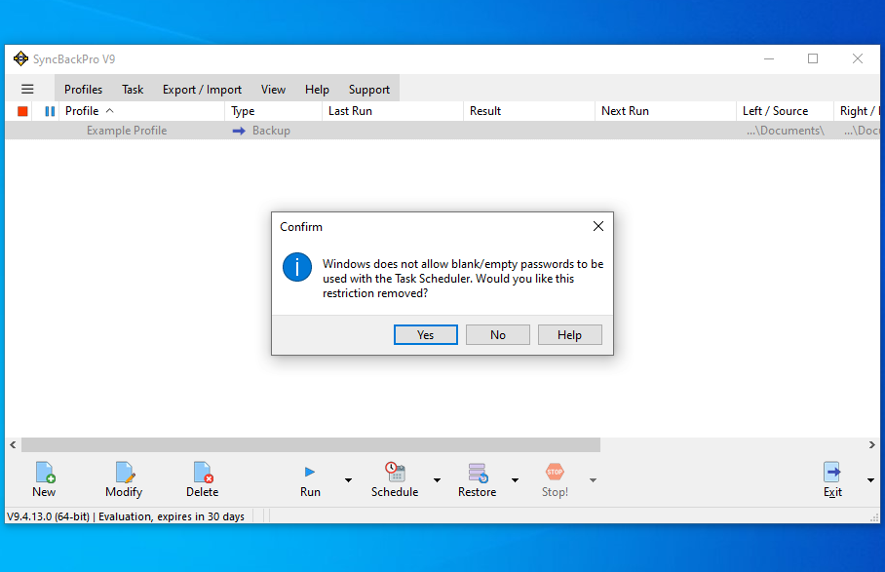The image size is (885, 572).
Task: Open the Help menu
Action: pos(317,89)
